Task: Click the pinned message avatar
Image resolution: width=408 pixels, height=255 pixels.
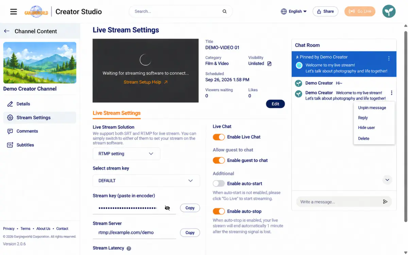Action: [x=299, y=65]
